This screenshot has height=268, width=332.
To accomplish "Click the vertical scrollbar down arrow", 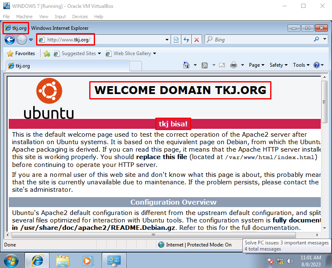I will [325, 228].
